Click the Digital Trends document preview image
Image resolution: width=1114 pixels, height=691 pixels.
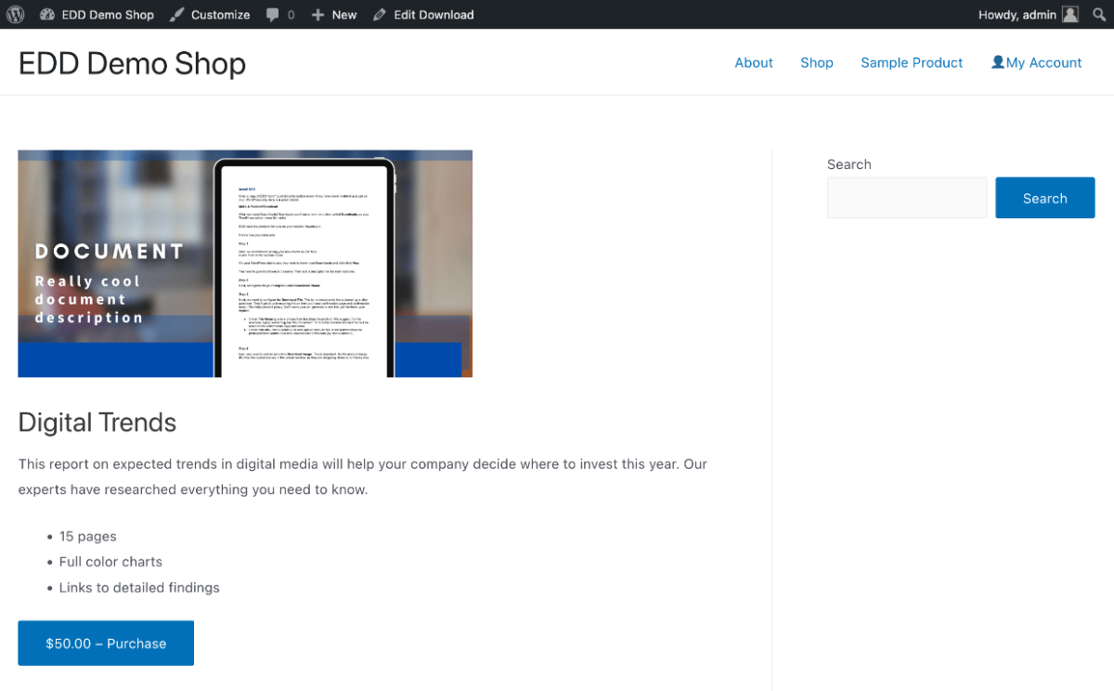pos(245,263)
